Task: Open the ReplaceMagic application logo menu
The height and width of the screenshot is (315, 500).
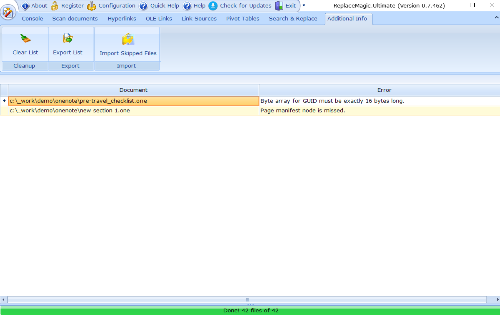Action: point(8,12)
